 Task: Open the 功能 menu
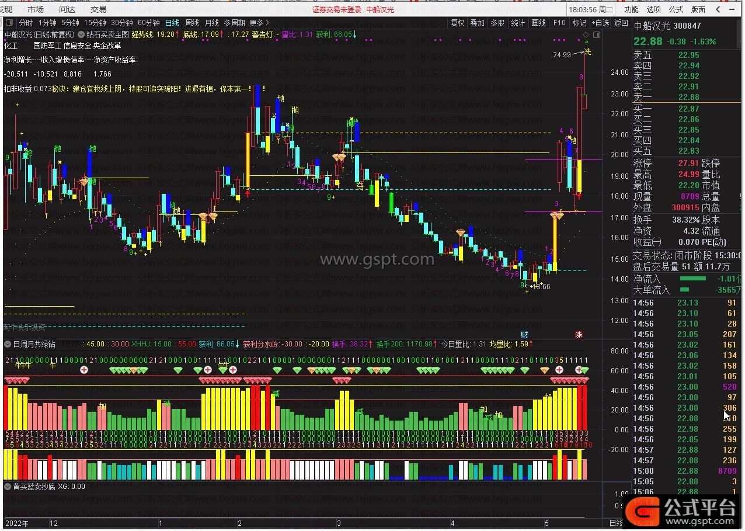631,9
